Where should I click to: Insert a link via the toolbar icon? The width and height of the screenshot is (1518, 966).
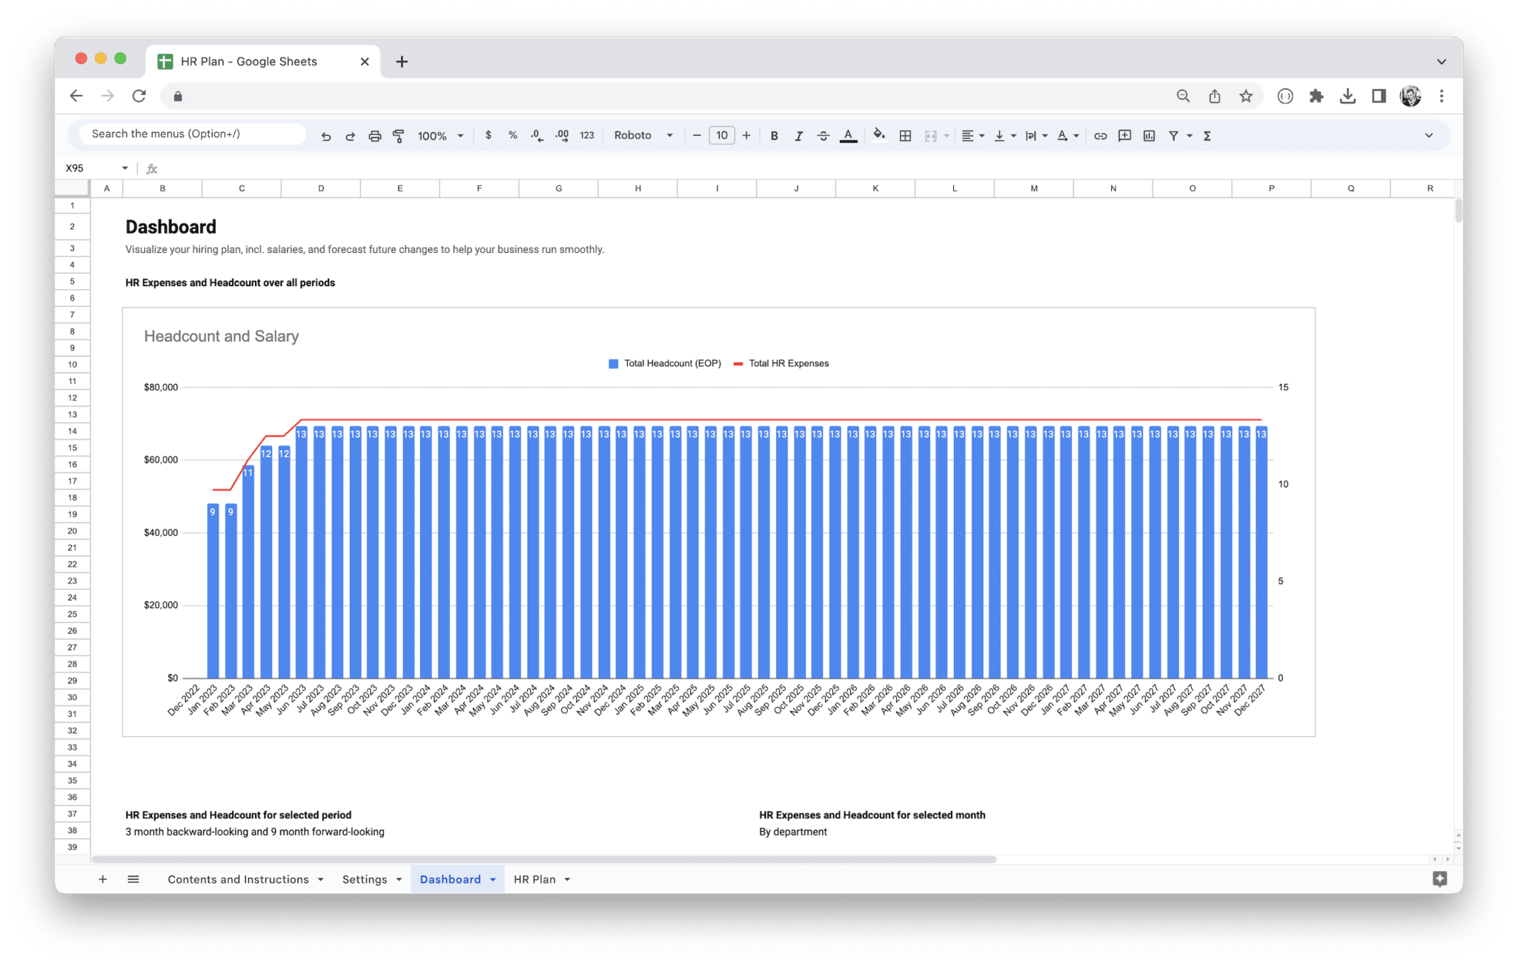click(x=1100, y=135)
